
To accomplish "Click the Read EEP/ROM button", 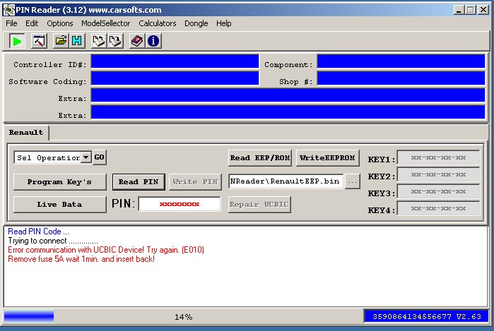I will coord(260,158).
